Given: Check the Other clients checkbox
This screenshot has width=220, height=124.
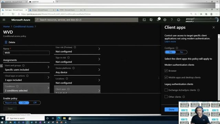Looking at the screenshot, I should (166, 97).
